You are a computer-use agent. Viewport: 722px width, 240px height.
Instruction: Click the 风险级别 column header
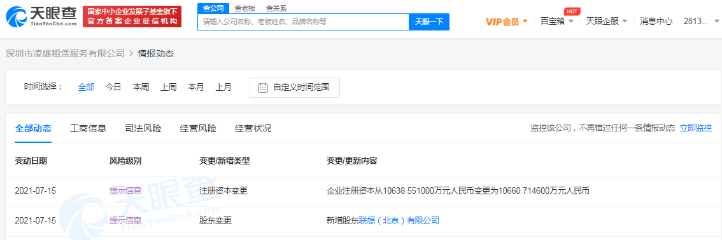125,161
